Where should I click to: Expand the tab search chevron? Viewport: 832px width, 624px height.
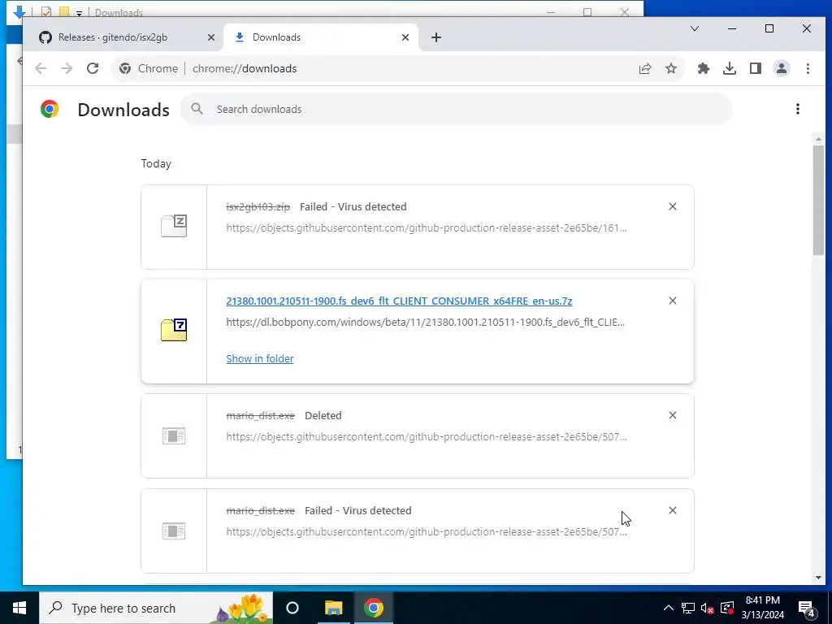pyautogui.click(x=695, y=28)
